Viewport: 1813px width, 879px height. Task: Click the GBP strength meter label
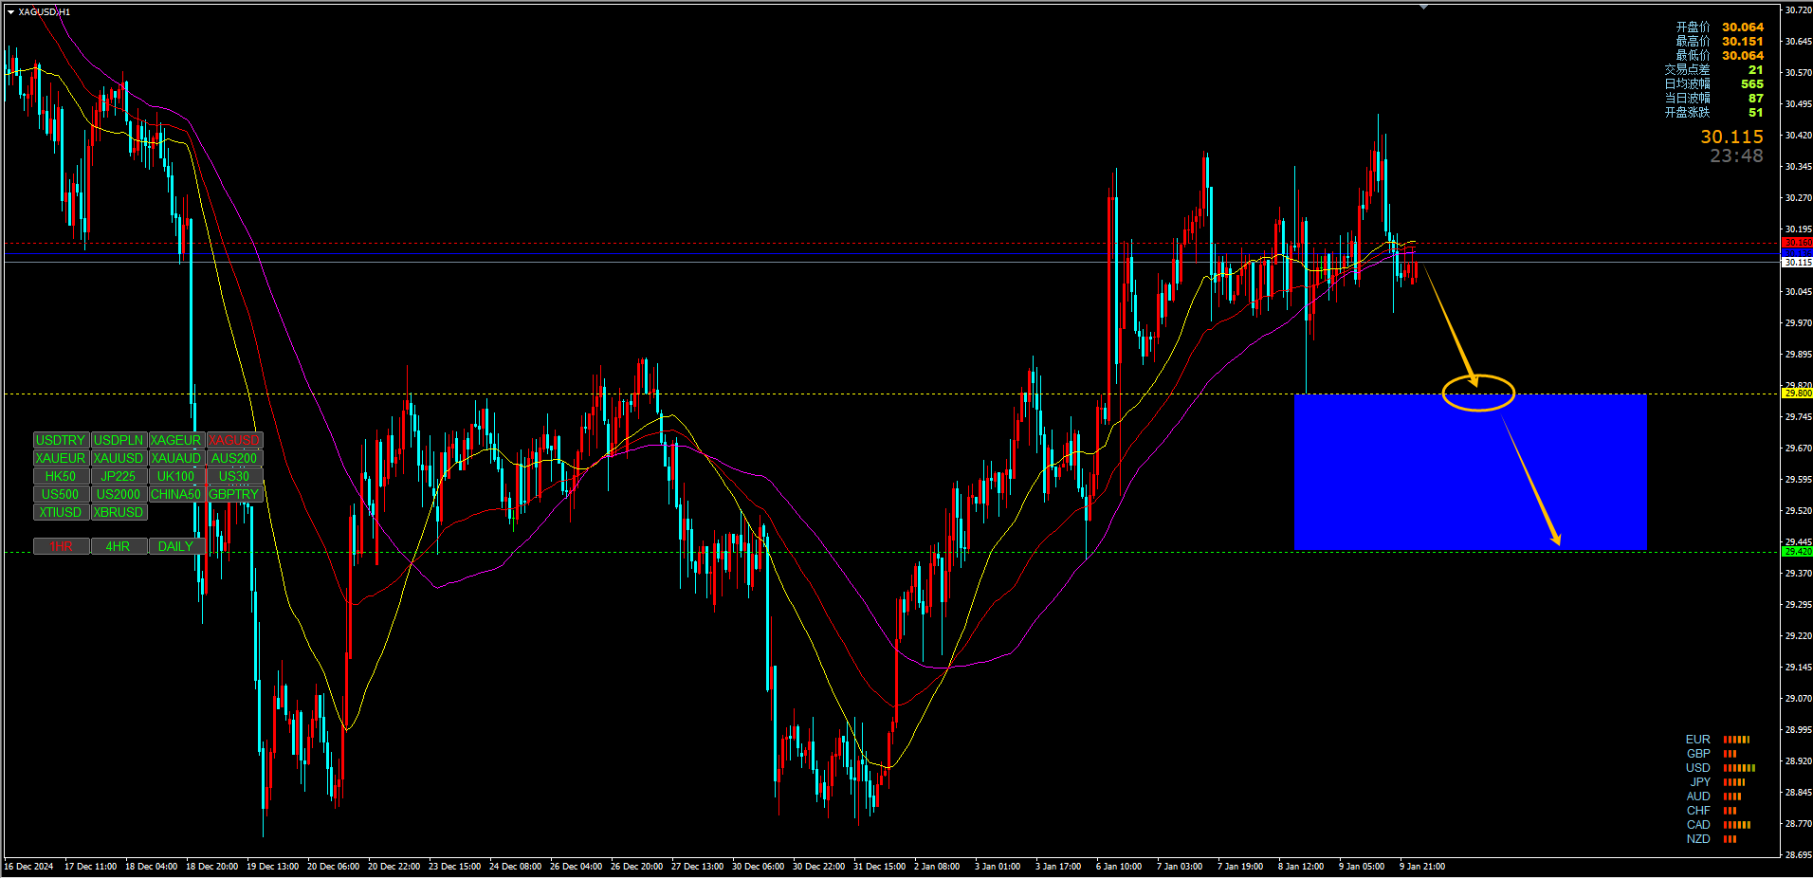(x=1698, y=754)
